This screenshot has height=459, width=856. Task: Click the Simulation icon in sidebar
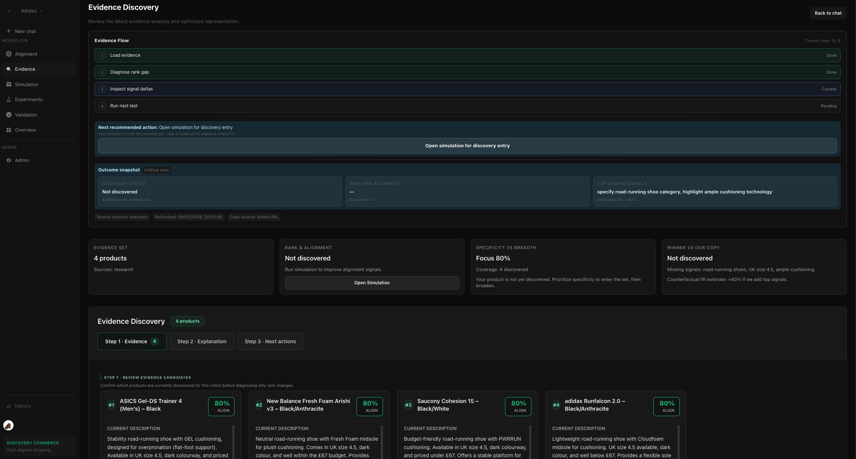tap(9, 84)
